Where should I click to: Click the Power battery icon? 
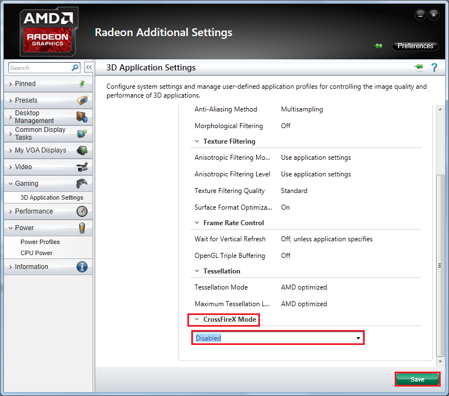click(x=82, y=228)
